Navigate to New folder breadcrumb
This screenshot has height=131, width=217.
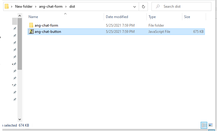24,7
